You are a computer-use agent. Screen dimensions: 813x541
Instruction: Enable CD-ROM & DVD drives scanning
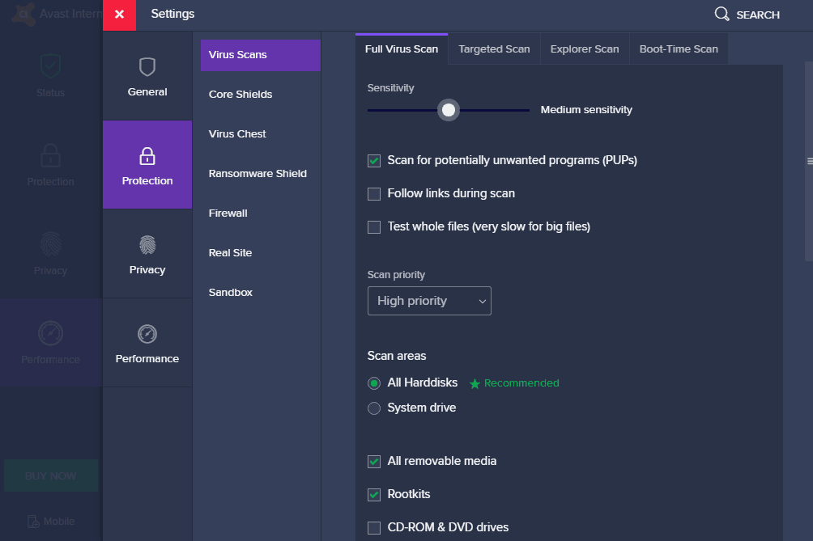pos(373,526)
